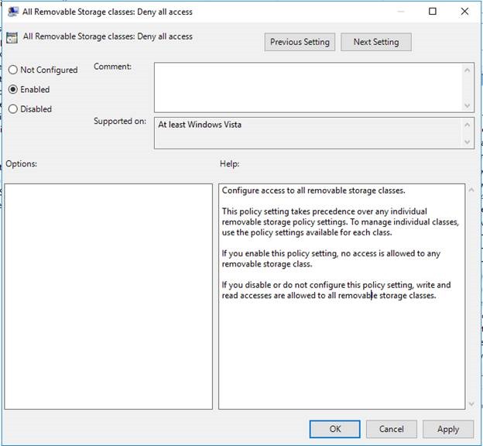Click 'If you enable this policy setting' text

point(331,259)
